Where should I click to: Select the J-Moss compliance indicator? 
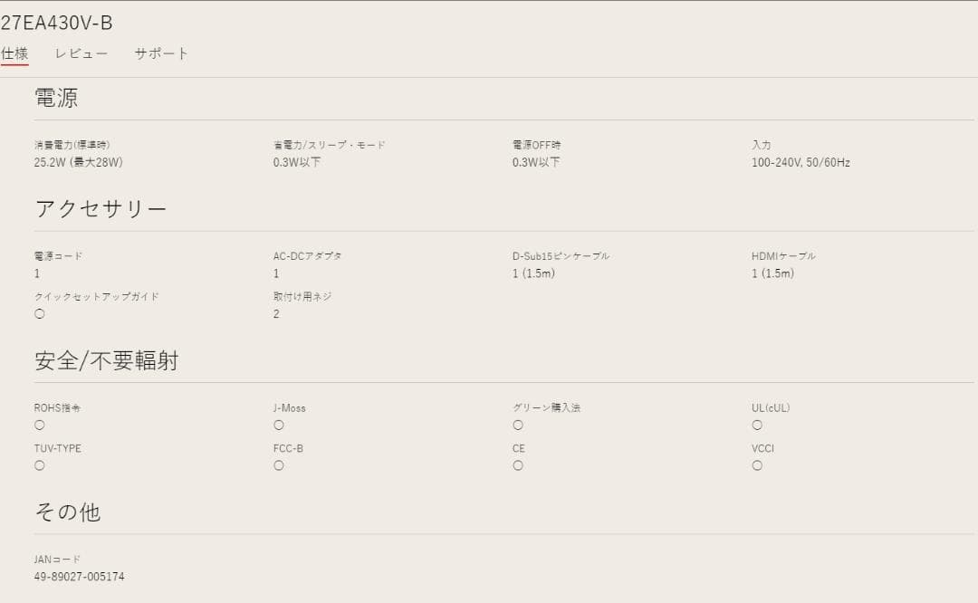278,425
